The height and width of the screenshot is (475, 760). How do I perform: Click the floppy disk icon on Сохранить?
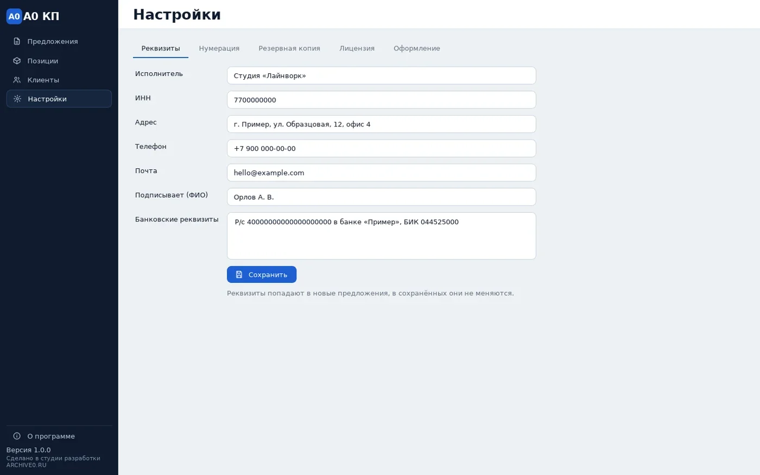(239, 275)
